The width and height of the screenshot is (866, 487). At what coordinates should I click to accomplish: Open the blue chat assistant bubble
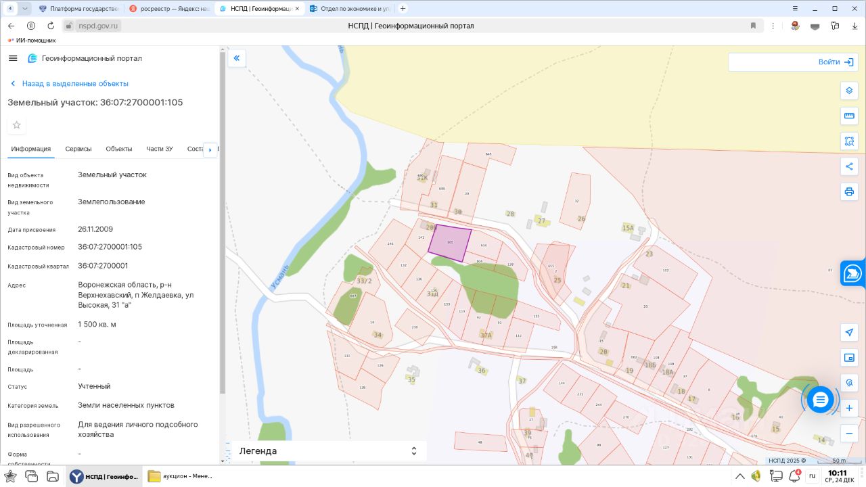tap(820, 400)
